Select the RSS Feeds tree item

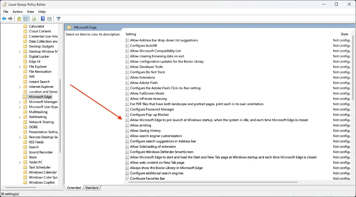[x=36, y=142]
